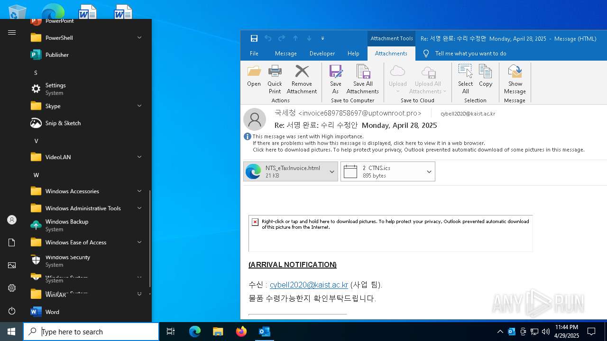Screen dimensions: 607x341
Task: Open Windows Backup from Start menu
Action: 87,225
